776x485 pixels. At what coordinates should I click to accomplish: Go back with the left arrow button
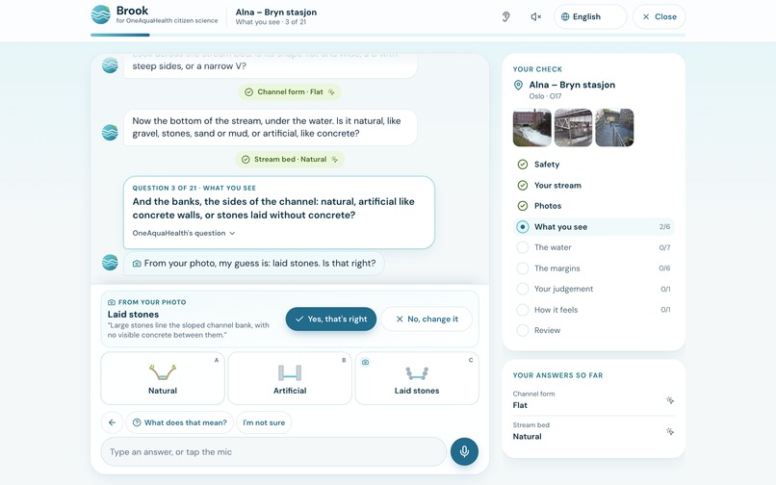[x=112, y=422]
